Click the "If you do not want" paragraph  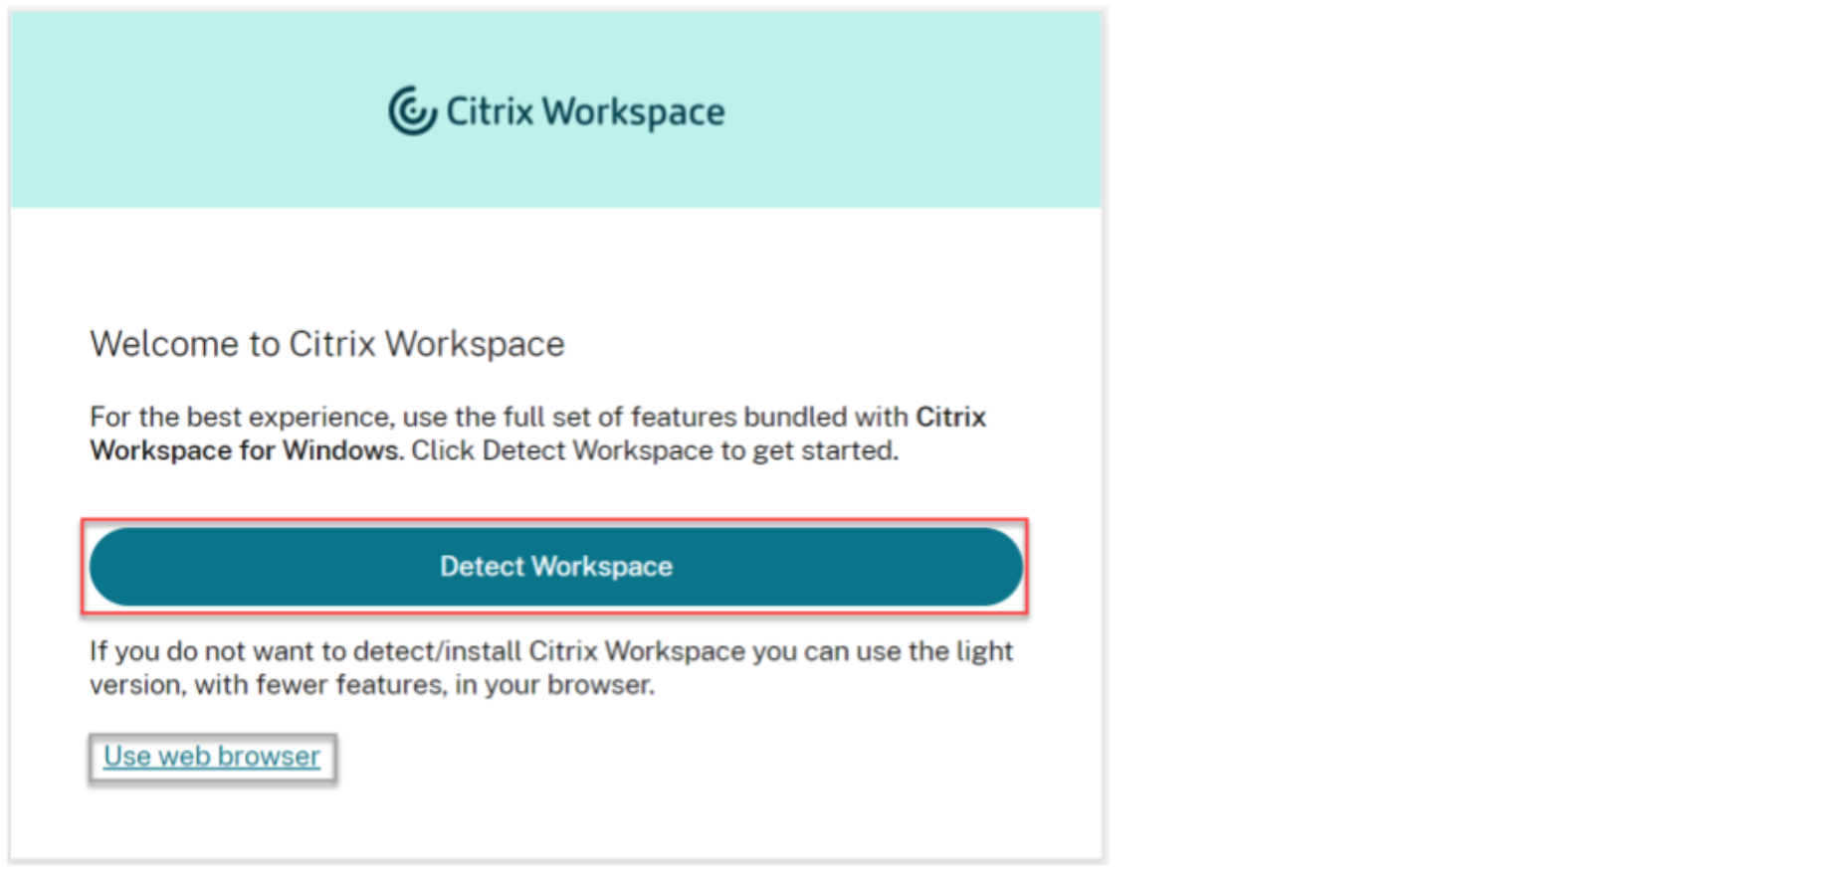coord(550,651)
